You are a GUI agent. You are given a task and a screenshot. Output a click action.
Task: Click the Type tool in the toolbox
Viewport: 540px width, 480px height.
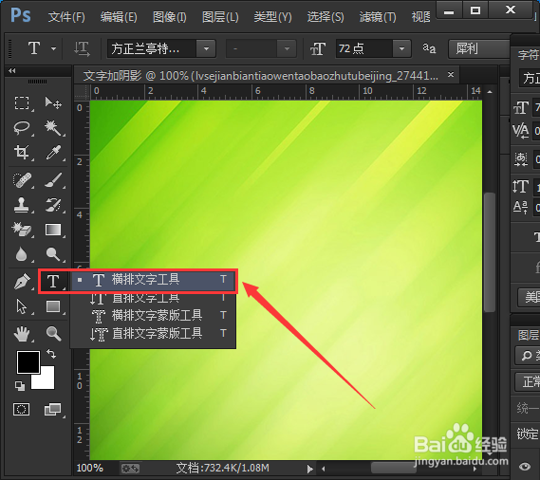(x=53, y=282)
